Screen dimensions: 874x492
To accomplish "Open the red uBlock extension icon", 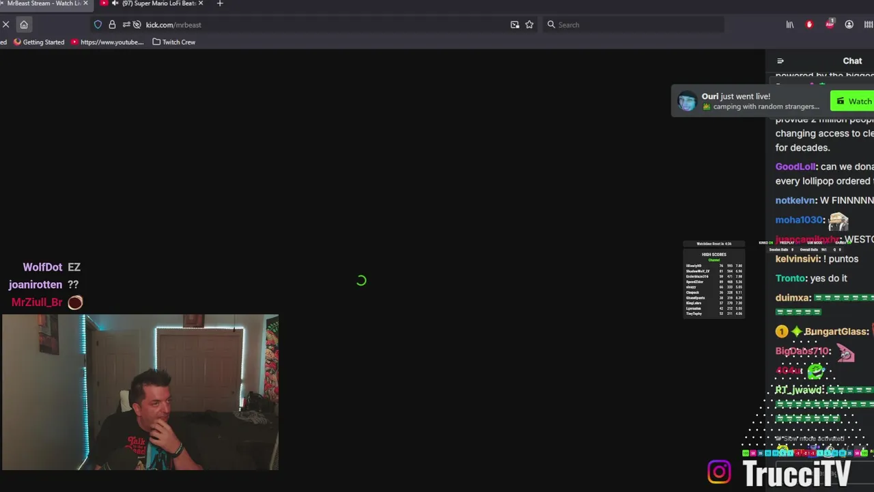I will click(810, 25).
